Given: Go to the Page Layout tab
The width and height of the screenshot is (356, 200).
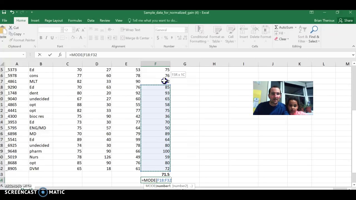Looking at the screenshot, I should pos(54,21).
